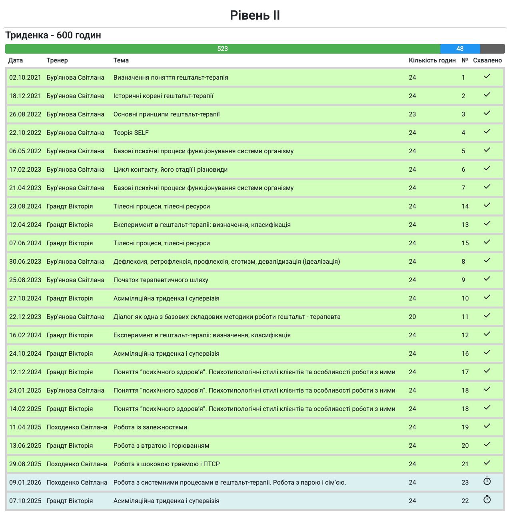Click the Схвалено column header
Image resolution: width=507 pixels, height=513 pixels.
pos(487,60)
